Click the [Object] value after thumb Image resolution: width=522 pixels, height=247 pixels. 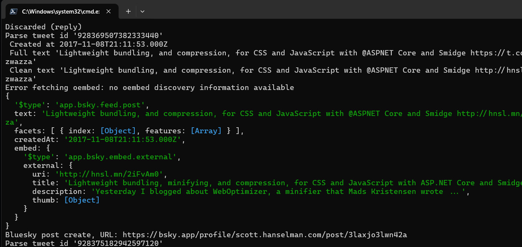tap(82, 200)
